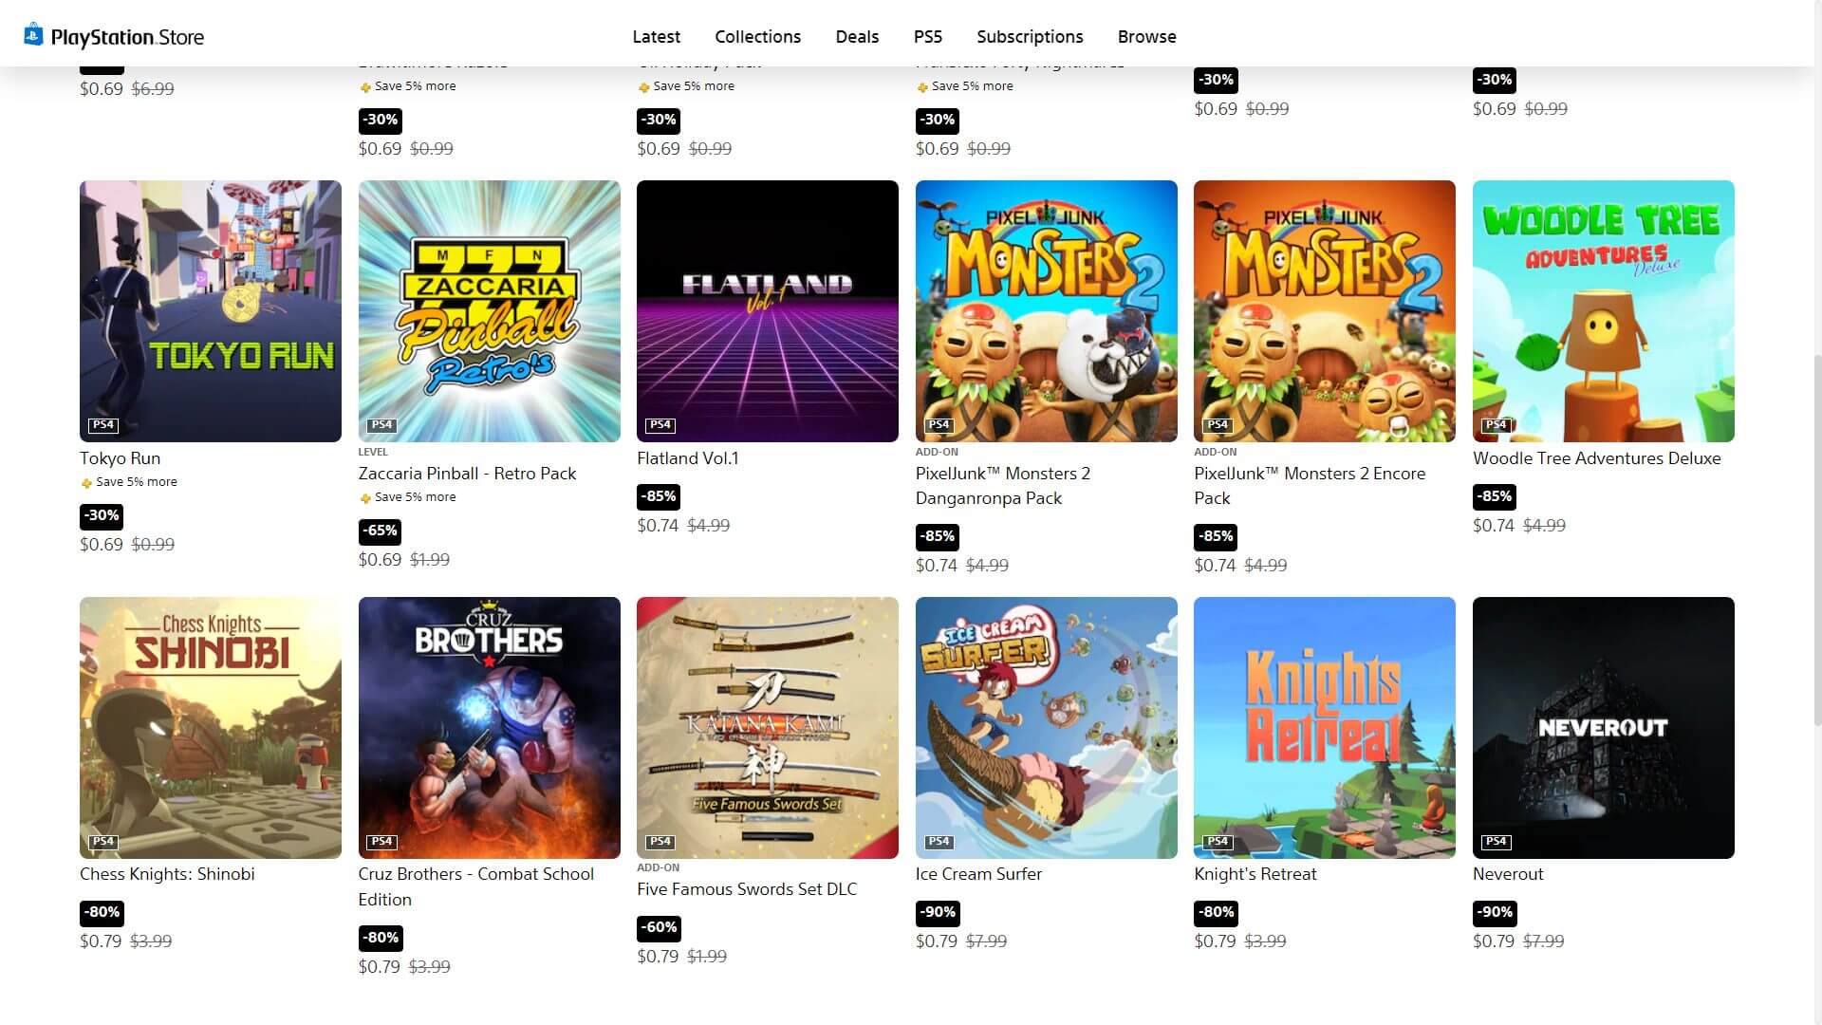Click the -85% discount badge for Woodle Tree
This screenshot has width=1822, height=1025.
pos(1495,496)
